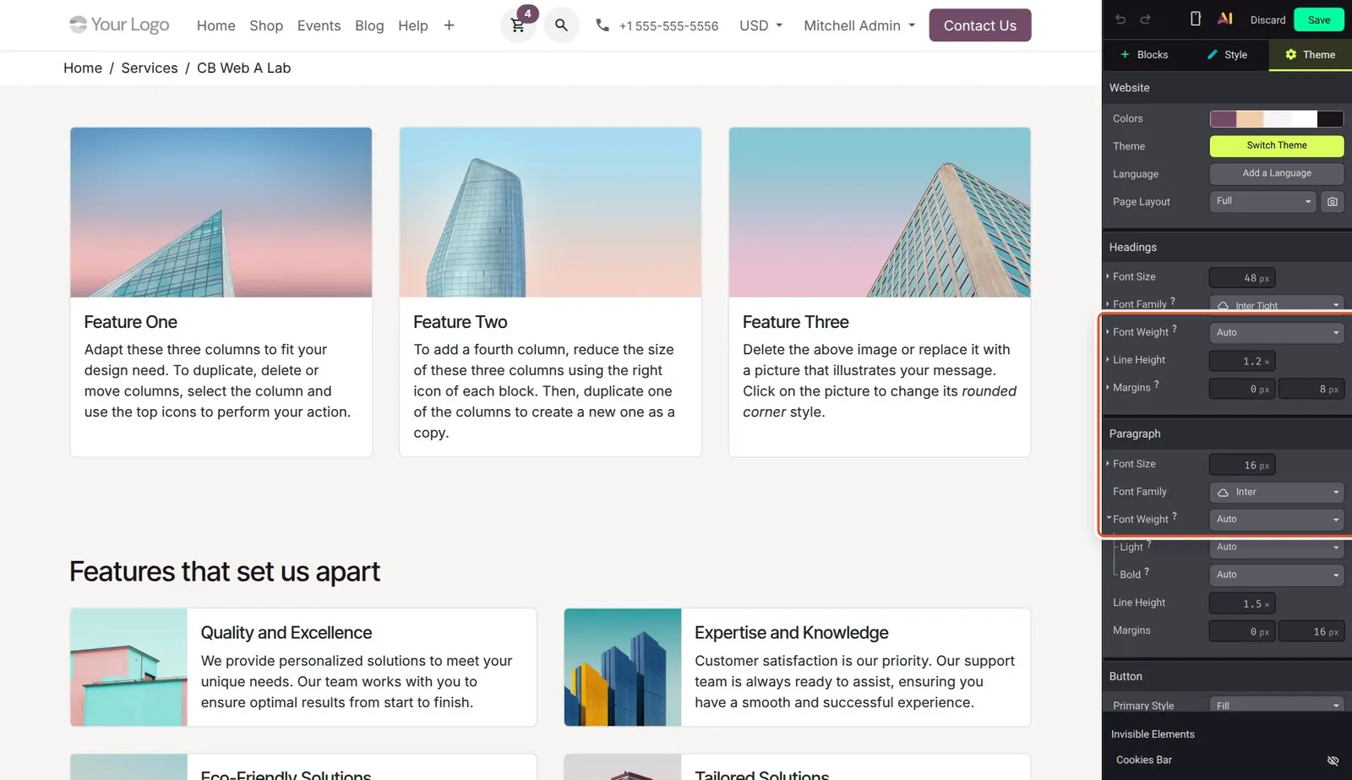Toggle mobile preview with the phone icon
This screenshot has height=780, width=1352.
tap(1196, 19)
